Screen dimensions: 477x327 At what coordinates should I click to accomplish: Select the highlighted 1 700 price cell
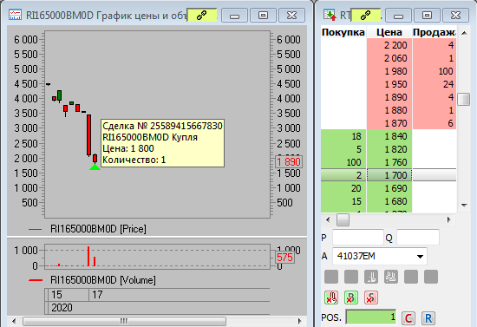[389, 175]
